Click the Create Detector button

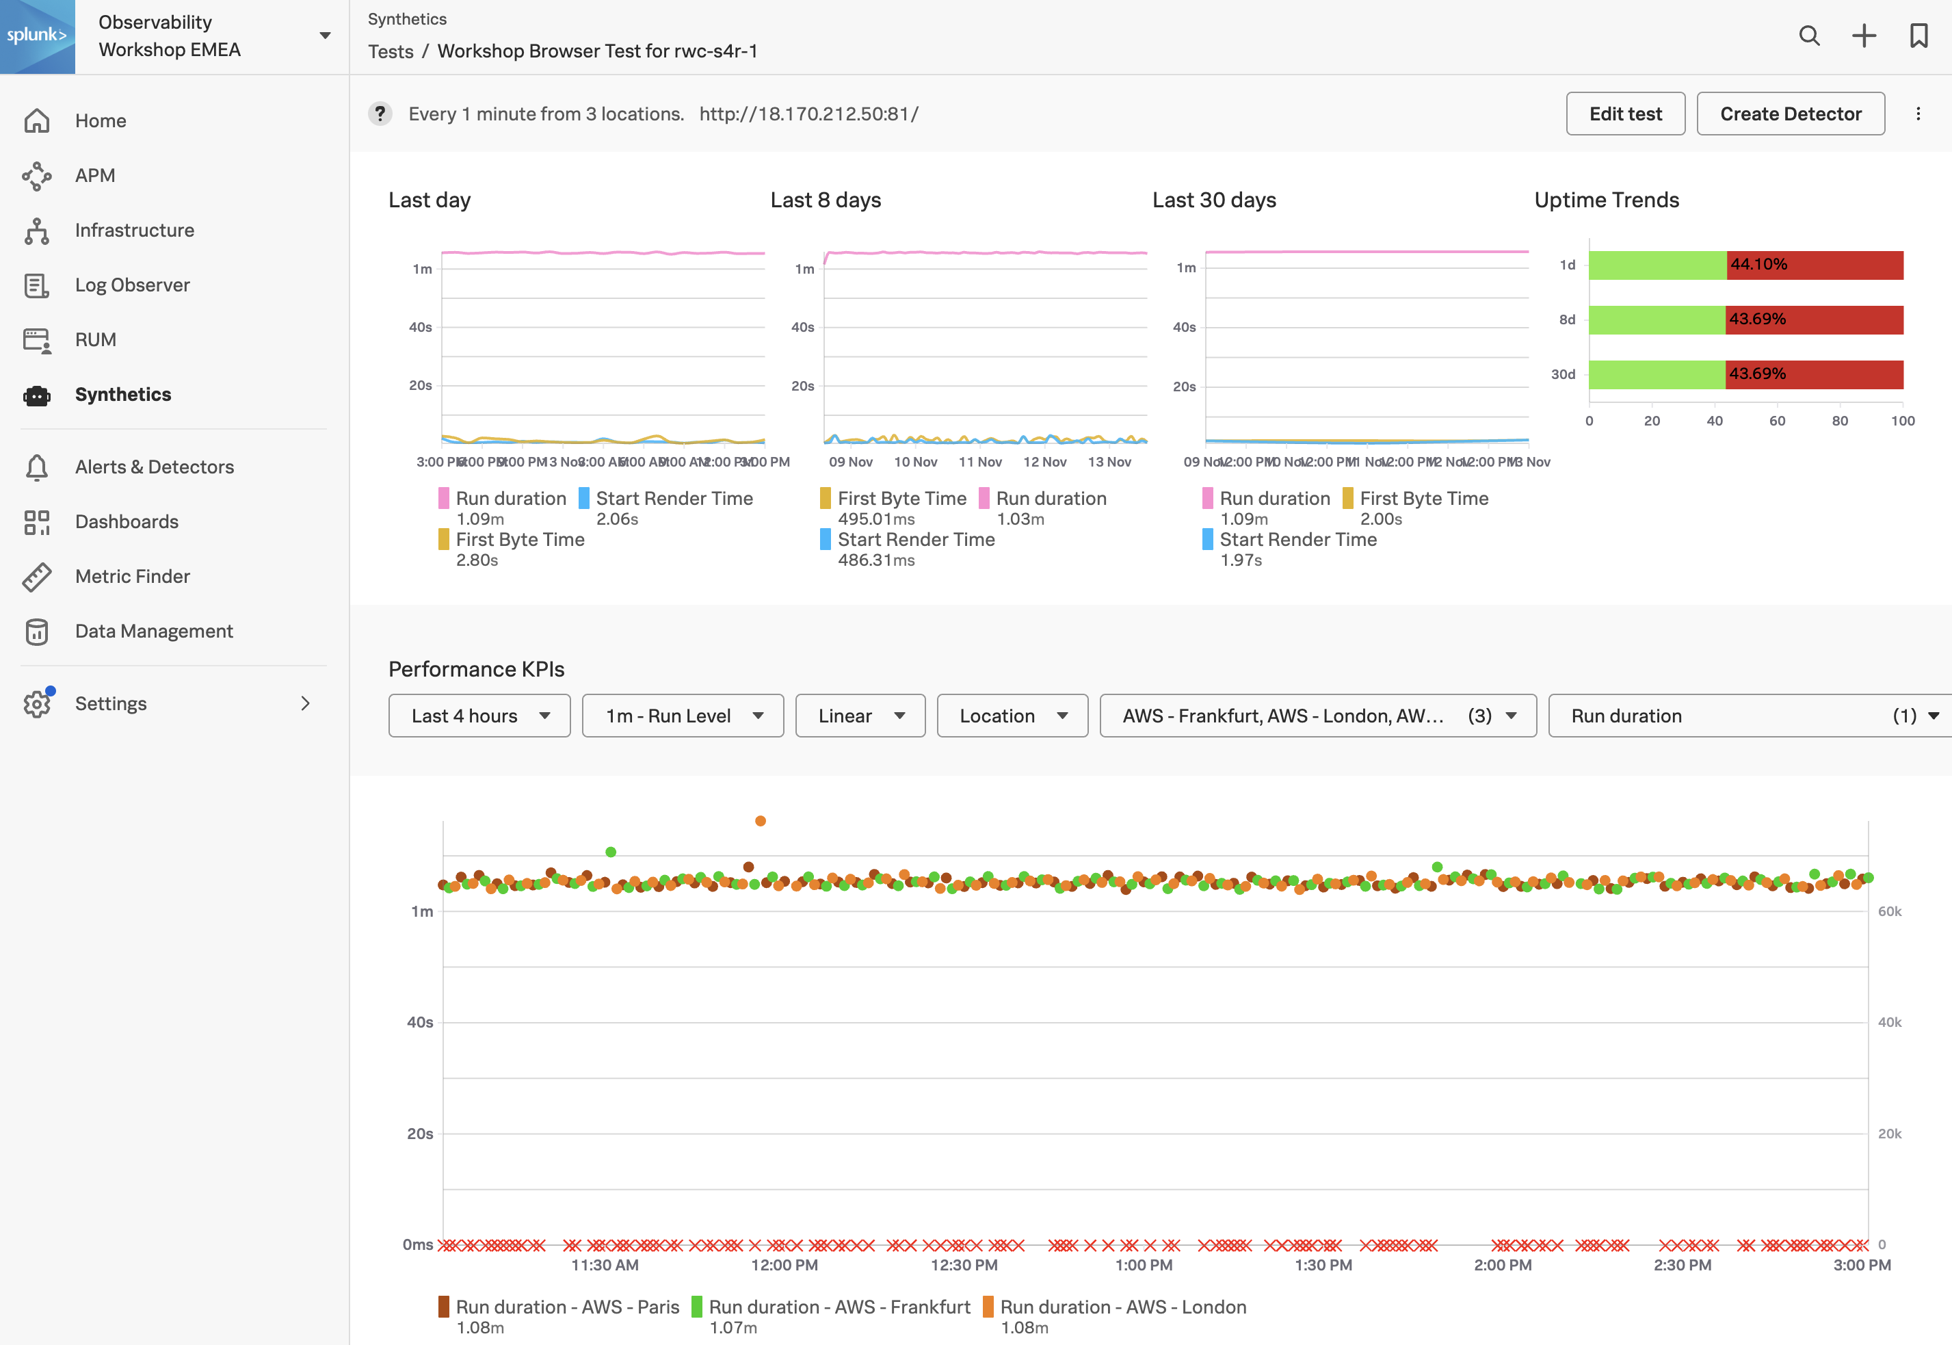tap(1792, 113)
